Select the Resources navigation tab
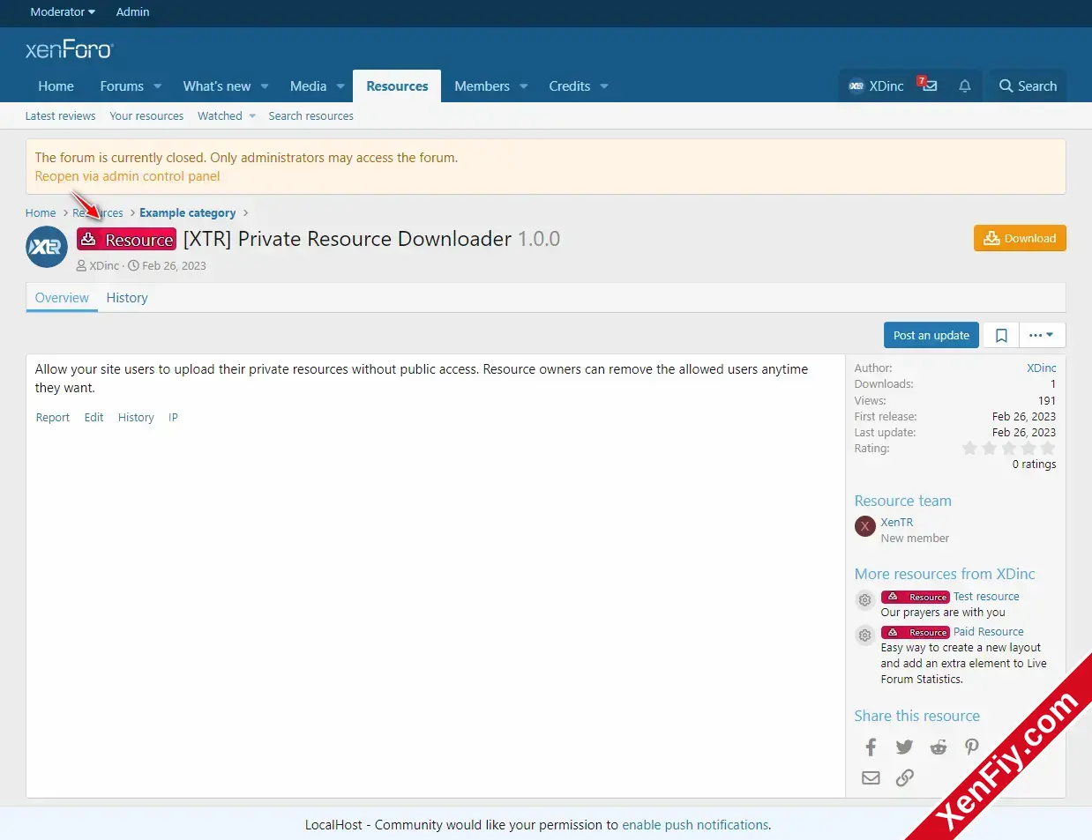The image size is (1092, 840). coord(397,86)
